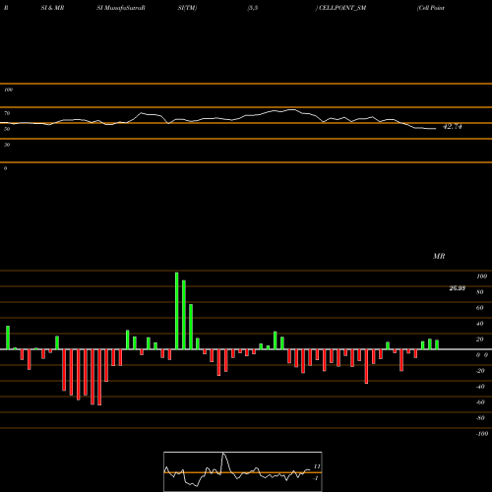Select the 'SI & MR' header text
The image size is (492, 492).
tap(52, 8)
